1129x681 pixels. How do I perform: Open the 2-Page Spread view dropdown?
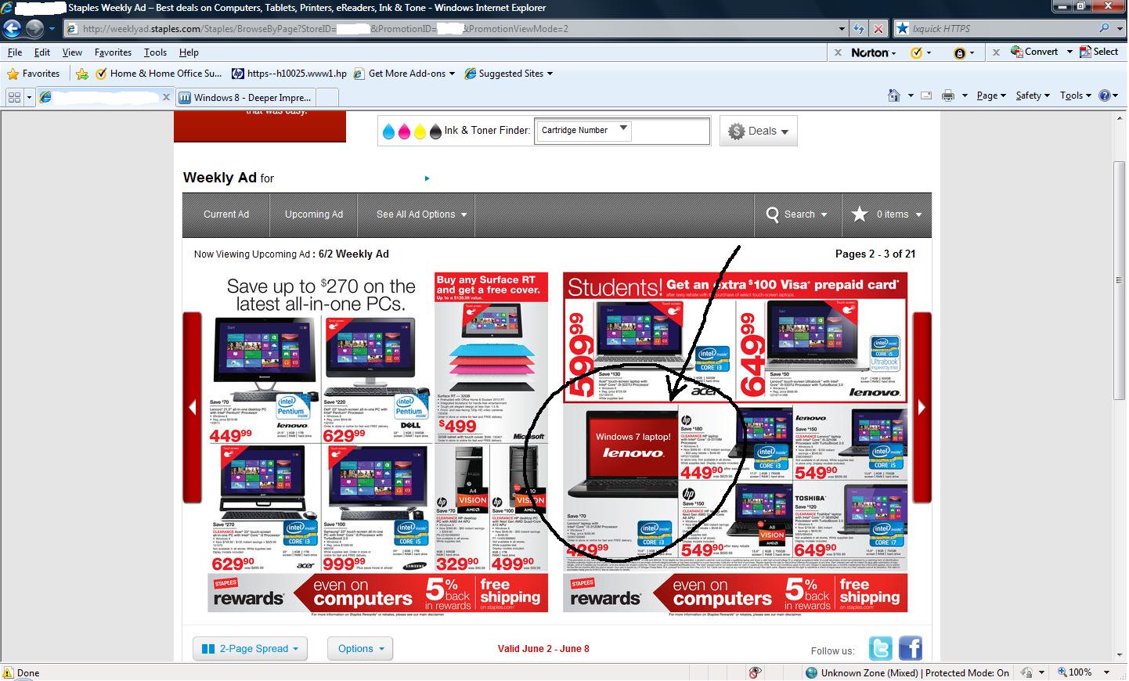(x=250, y=648)
